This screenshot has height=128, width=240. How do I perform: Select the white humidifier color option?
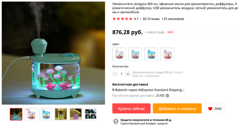point(119,54)
